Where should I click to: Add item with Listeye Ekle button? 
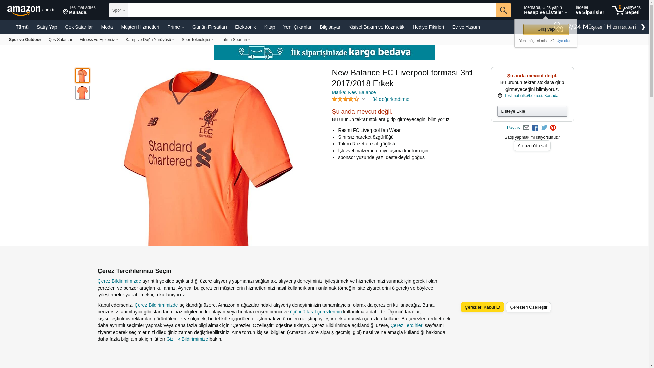[532, 111]
